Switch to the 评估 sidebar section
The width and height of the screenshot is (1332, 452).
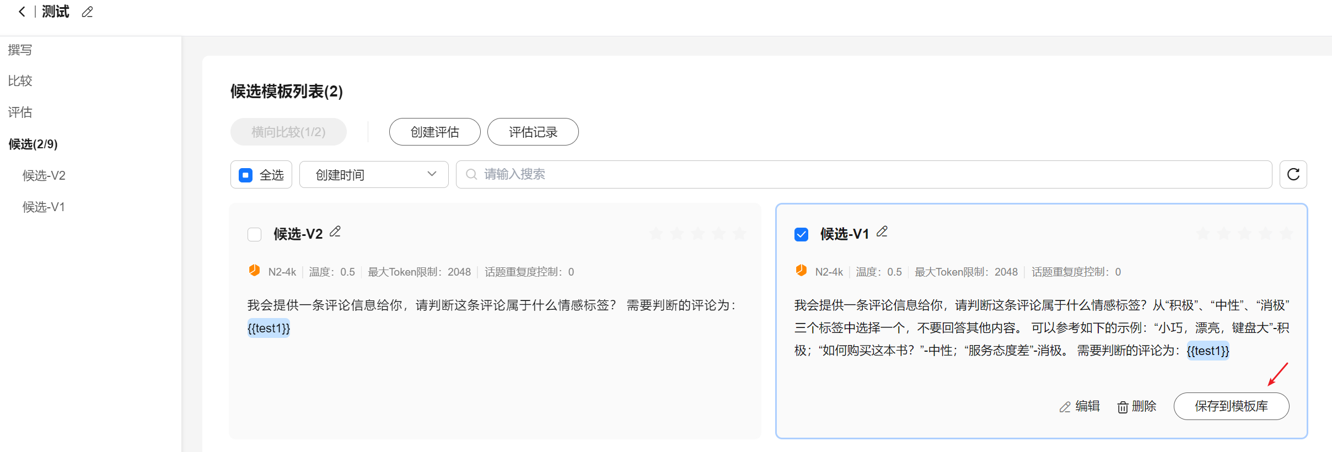20,112
